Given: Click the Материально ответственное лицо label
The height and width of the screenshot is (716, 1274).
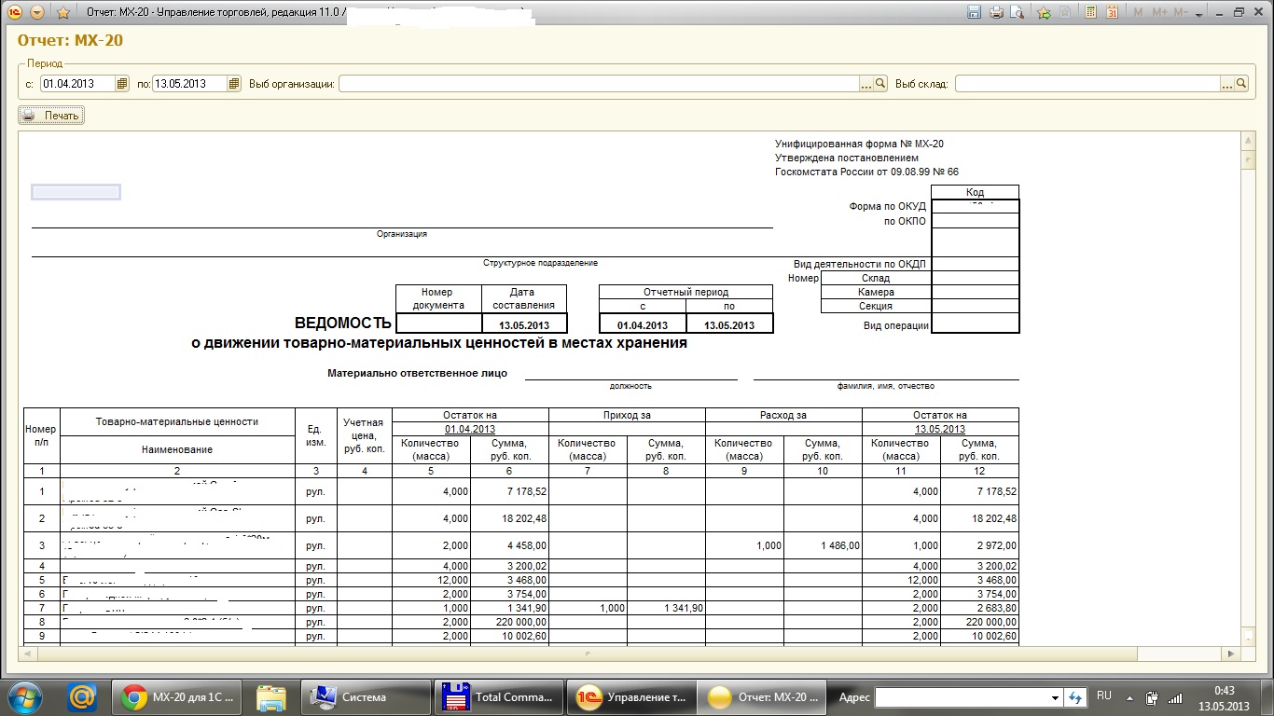Looking at the screenshot, I should [x=417, y=373].
